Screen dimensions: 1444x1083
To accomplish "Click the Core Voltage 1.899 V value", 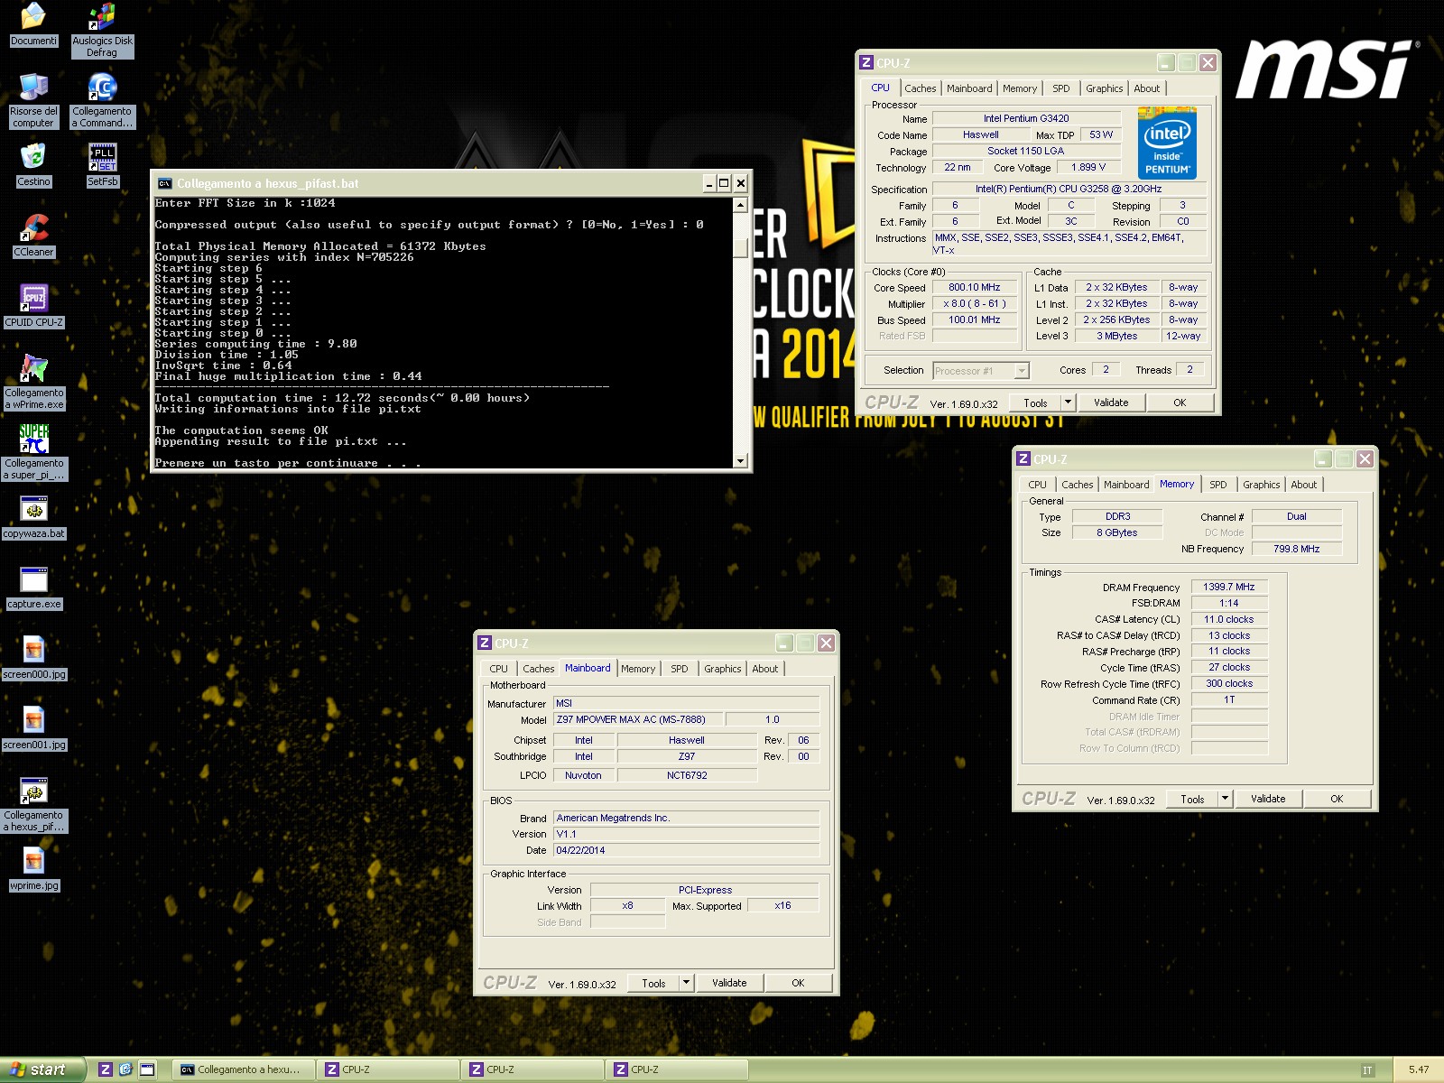I will (1088, 167).
